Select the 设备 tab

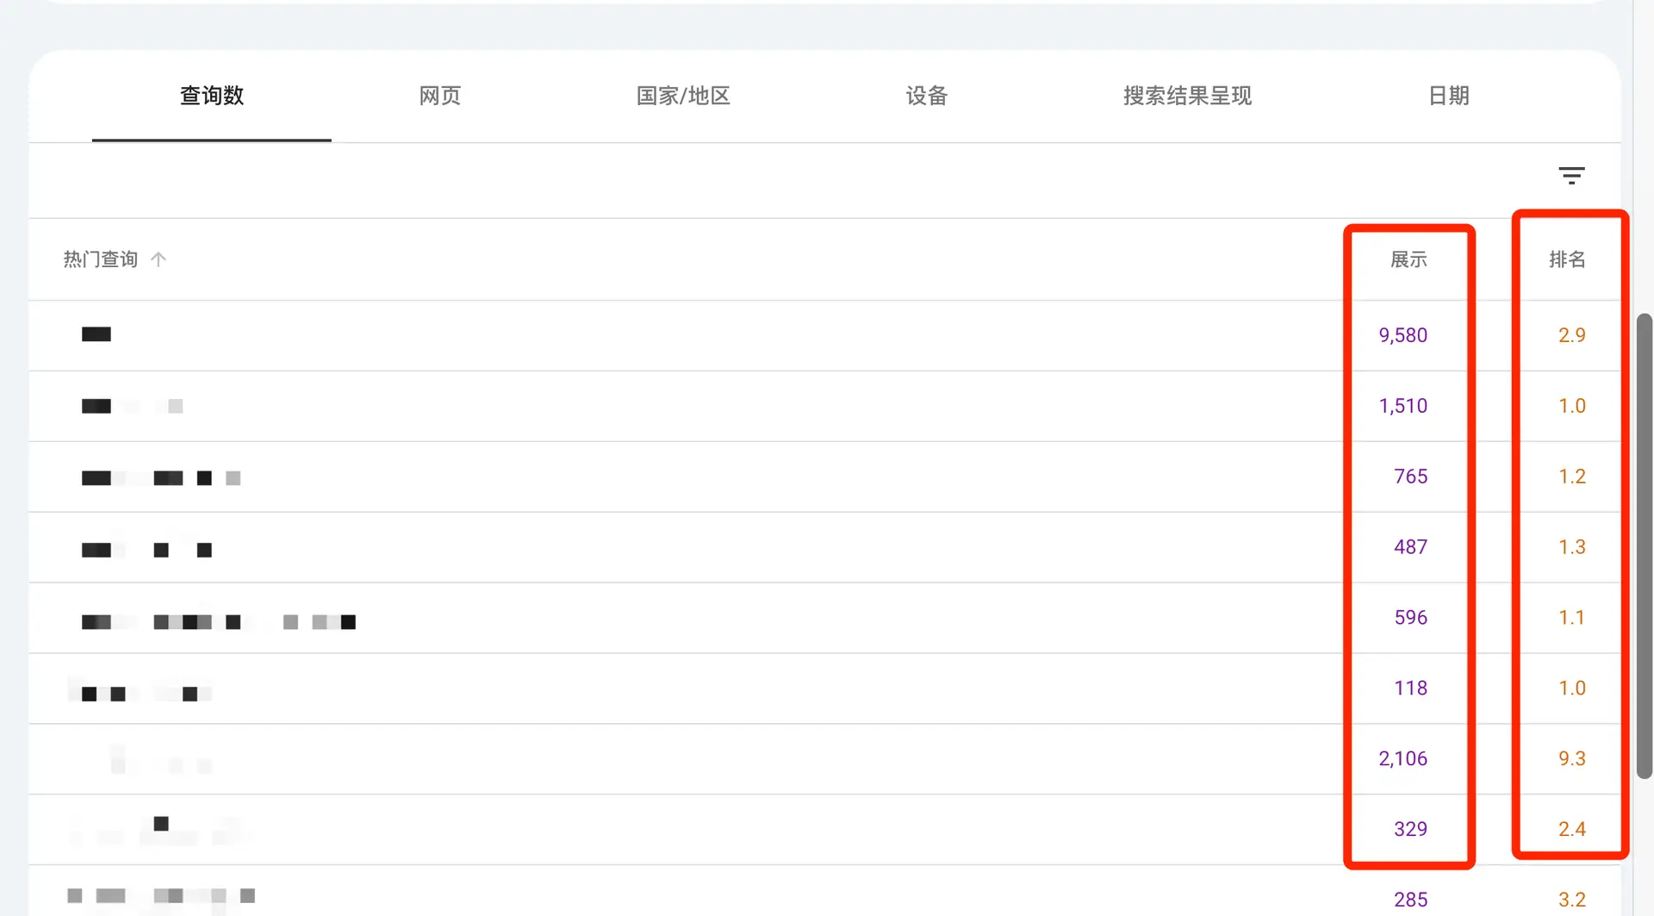coord(927,96)
